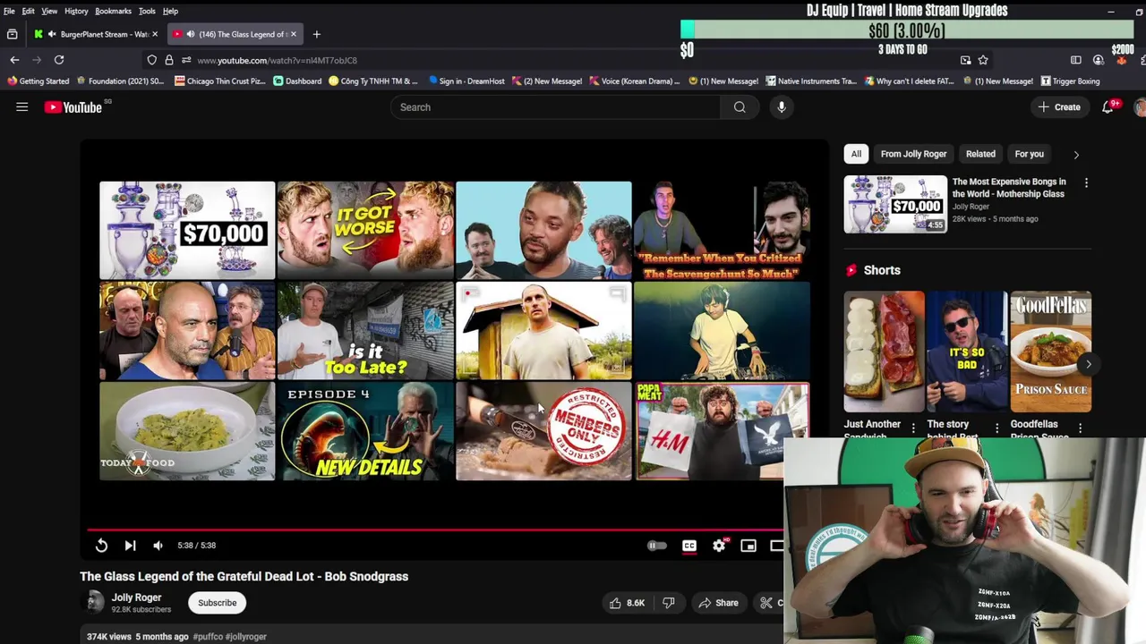Open Getting Started bookmark
This screenshot has height=644, width=1146.
tap(38, 81)
